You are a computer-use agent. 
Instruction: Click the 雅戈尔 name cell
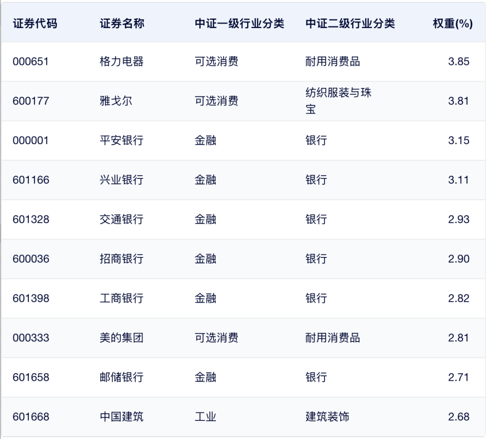[x=116, y=101]
